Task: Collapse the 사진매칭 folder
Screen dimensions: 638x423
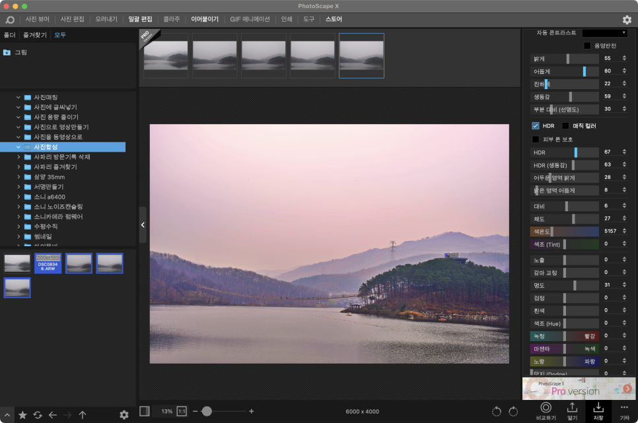Action: click(18, 98)
